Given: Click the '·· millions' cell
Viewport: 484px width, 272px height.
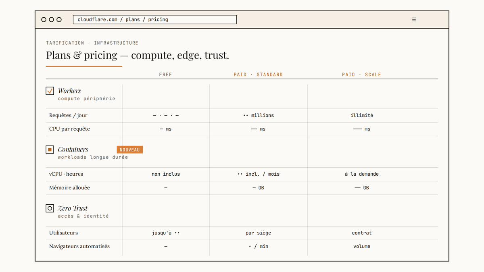Looking at the screenshot, I should point(258,116).
